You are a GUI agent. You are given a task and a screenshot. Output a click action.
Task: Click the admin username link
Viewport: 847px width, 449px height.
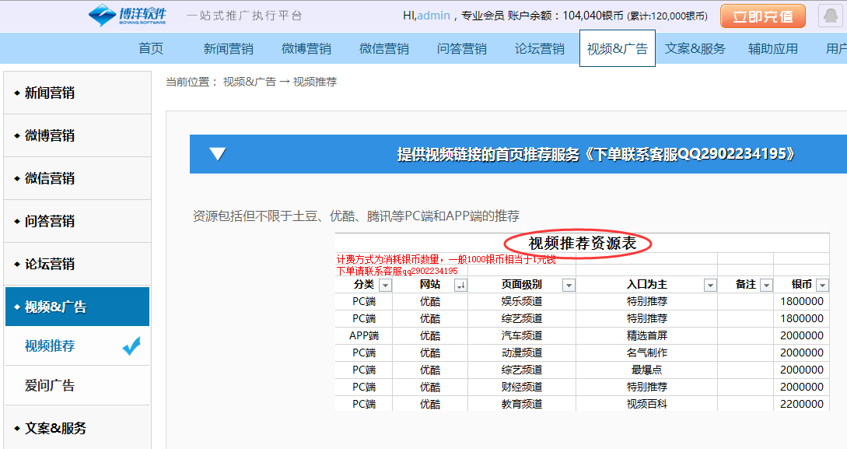(x=434, y=16)
